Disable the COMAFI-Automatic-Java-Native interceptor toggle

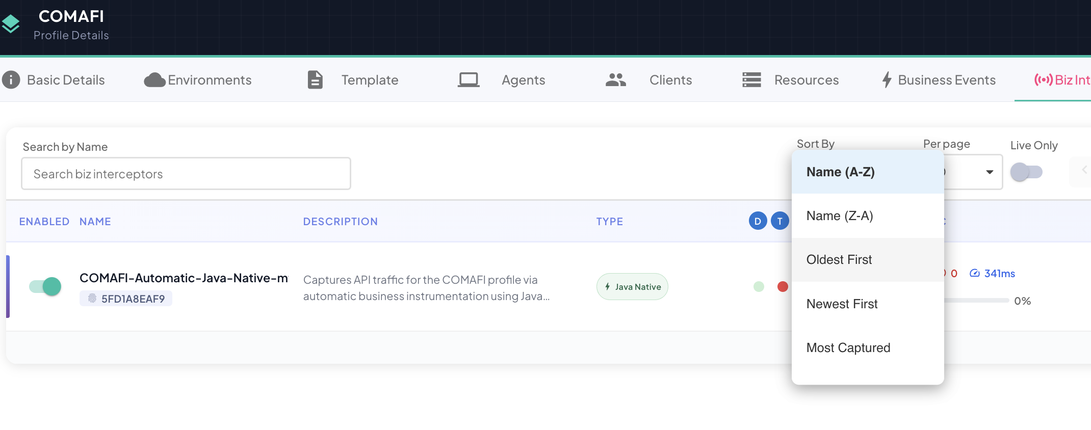45,286
